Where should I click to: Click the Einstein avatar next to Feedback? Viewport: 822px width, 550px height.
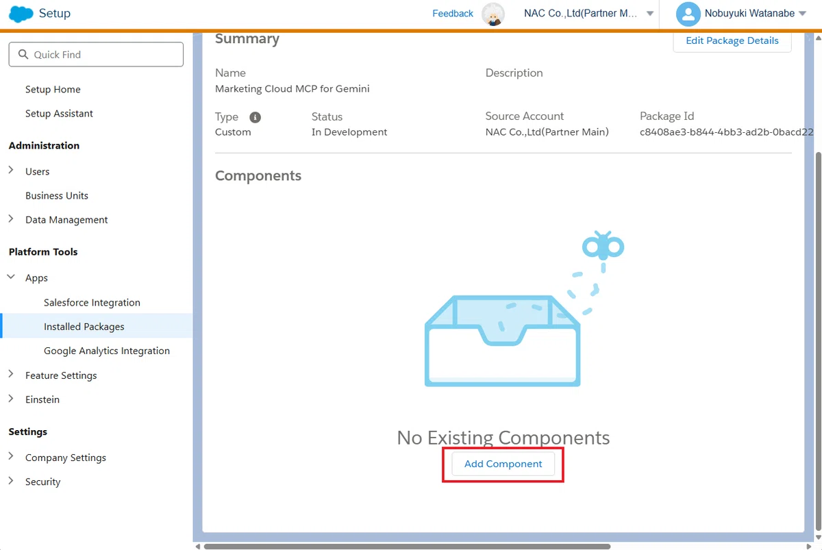[x=493, y=14]
